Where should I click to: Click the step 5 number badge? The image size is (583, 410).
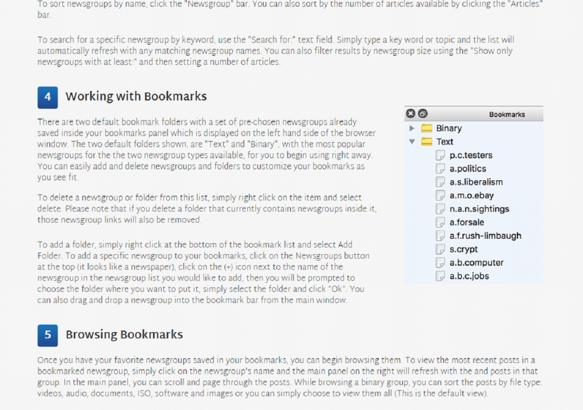48,335
